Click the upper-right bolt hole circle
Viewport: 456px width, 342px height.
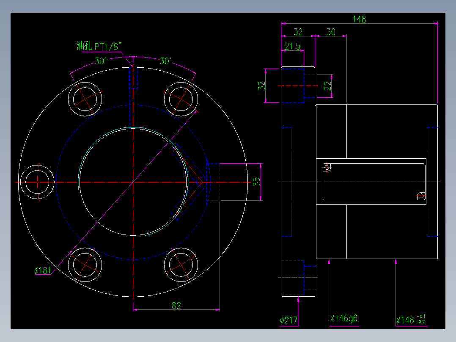click(181, 99)
